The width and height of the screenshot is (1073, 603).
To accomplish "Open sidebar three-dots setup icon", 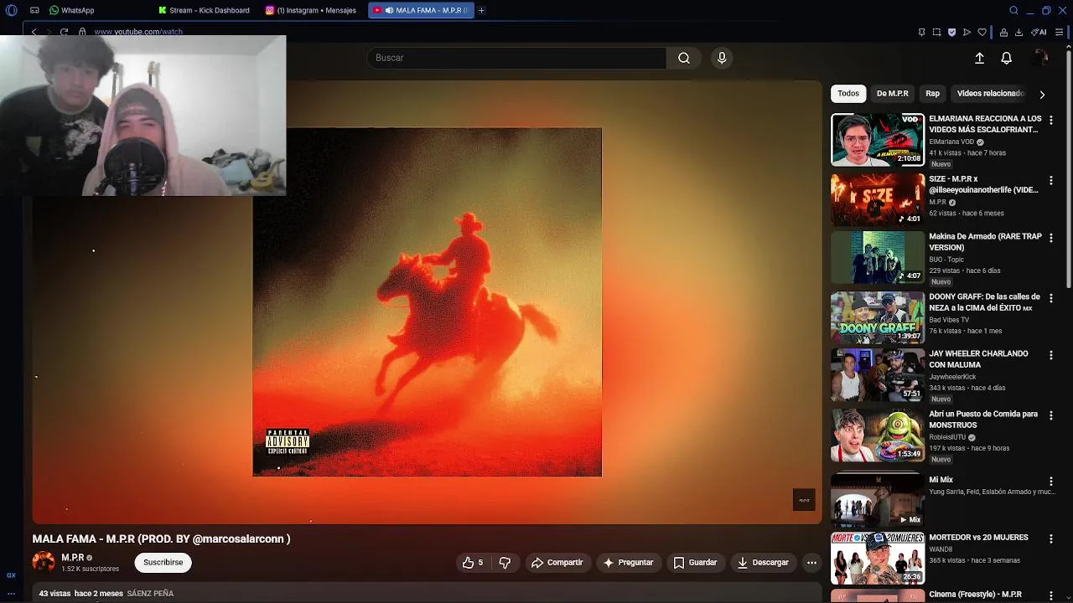I will (x=11, y=594).
